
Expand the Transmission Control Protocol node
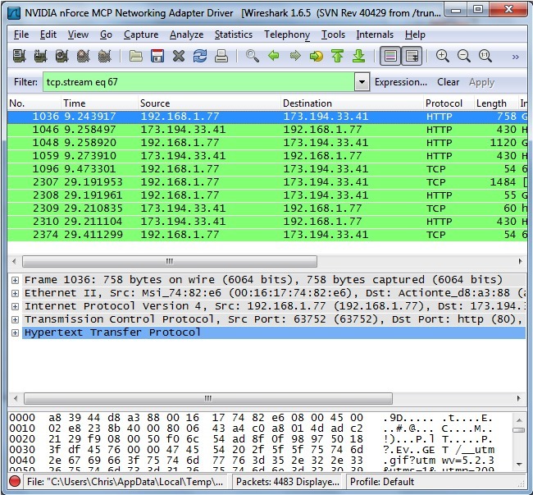pyautogui.click(x=15, y=319)
